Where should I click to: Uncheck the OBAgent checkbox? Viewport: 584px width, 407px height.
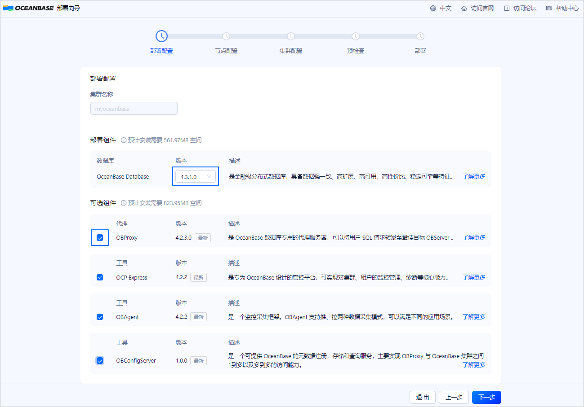pos(100,317)
